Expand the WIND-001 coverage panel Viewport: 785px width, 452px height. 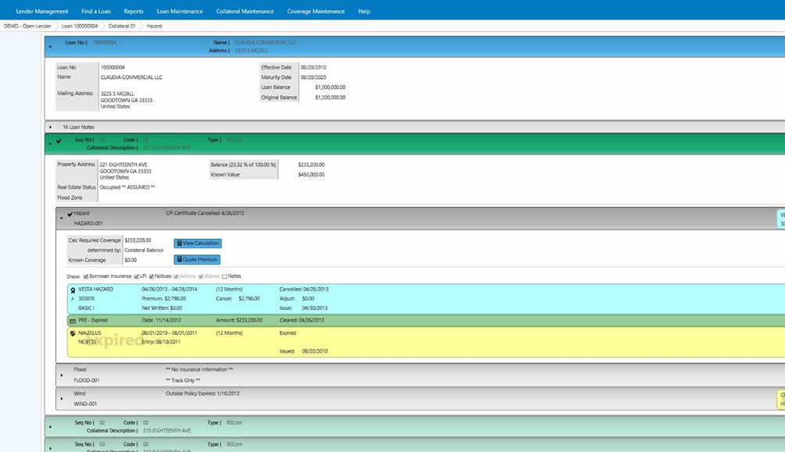point(62,399)
